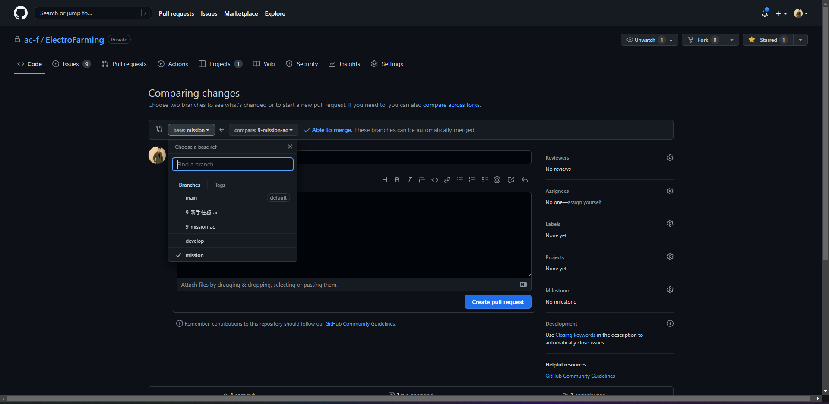Add a link in the editor
The width and height of the screenshot is (829, 404).
tap(447, 180)
